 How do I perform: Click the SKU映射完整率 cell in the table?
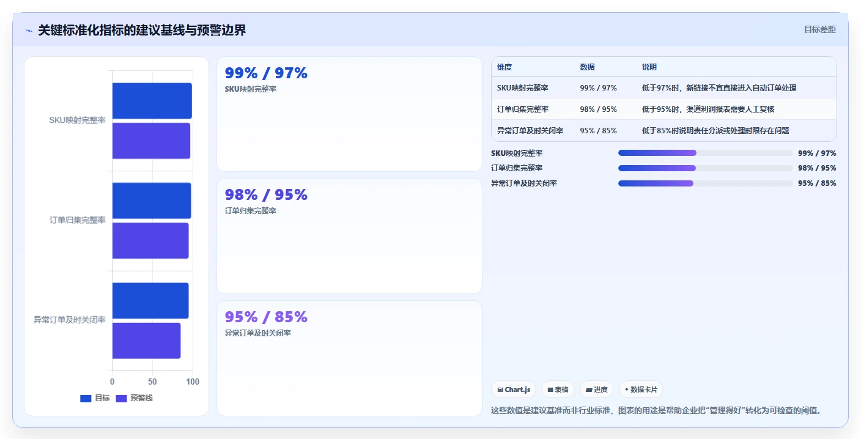tap(523, 88)
